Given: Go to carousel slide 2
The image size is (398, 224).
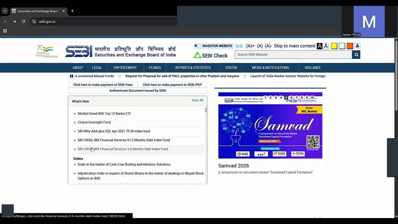Looking at the screenshot, I should coord(271,98).
